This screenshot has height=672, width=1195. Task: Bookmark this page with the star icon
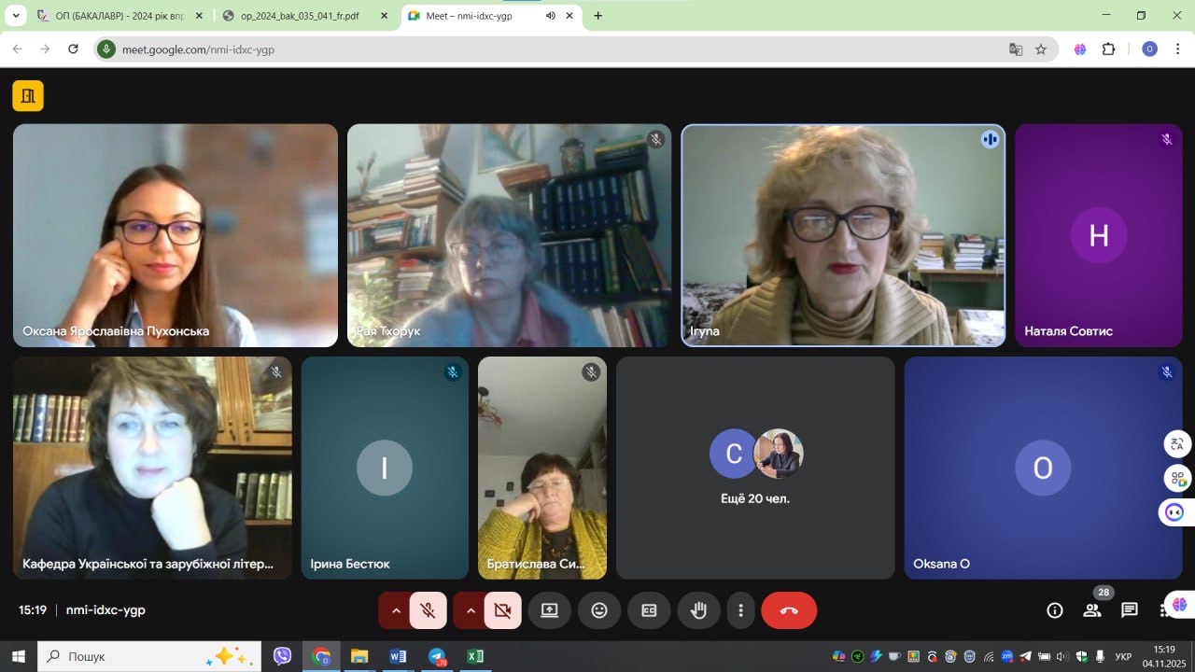pyautogui.click(x=1041, y=49)
